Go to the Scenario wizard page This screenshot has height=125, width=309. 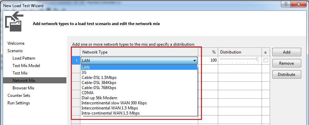coord(15,51)
